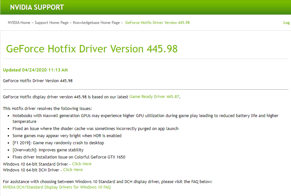Screen dimensions: 291x196
Task: Click the [F1 2019] crash to desktop bullet
Action: point(58,143)
